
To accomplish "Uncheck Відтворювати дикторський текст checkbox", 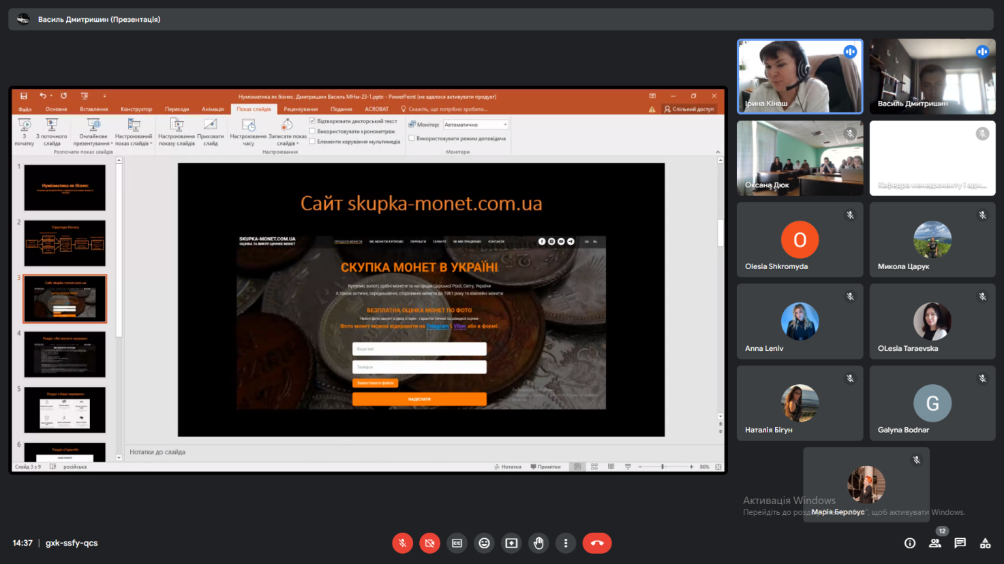I will (313, 121).
